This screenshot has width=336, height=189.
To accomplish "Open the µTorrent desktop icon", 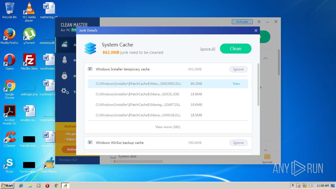I will pyautogui.click(x=29, y=34).
